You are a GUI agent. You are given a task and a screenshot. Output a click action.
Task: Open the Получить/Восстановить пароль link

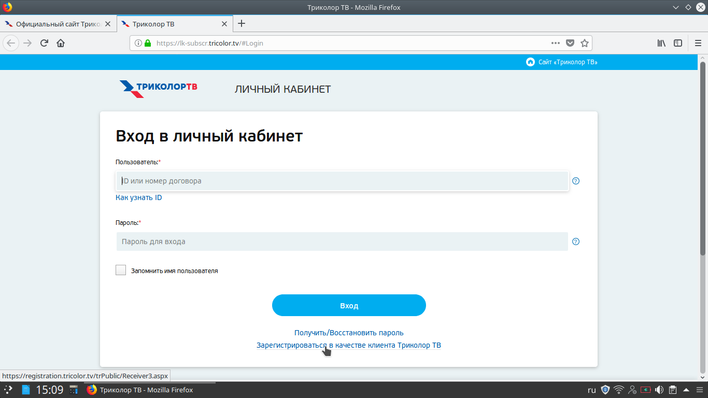click(349, 333)
